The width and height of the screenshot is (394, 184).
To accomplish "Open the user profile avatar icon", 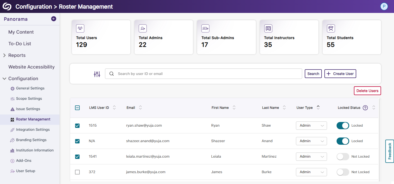I will pos(384,6).
